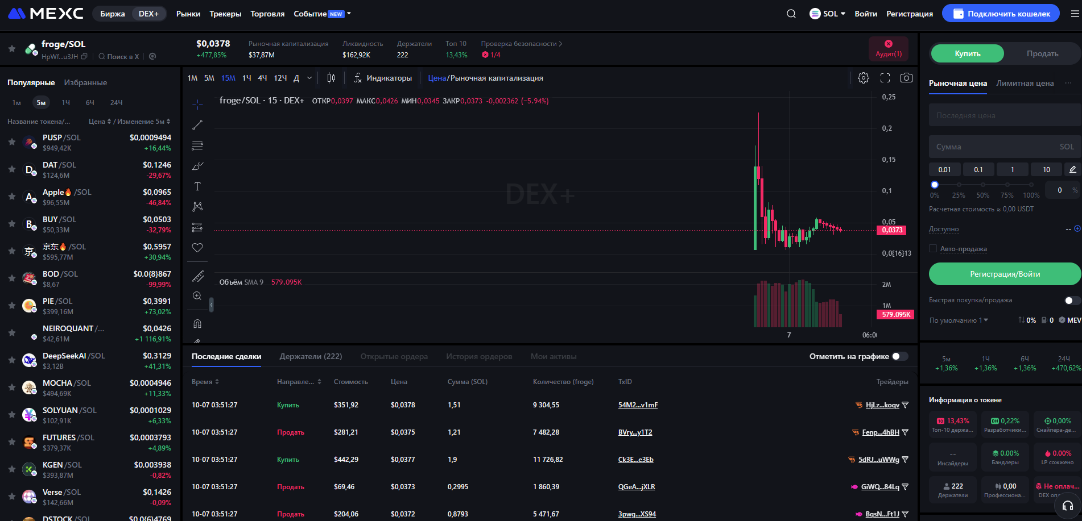Click the amount percentage slider handle
The width and height of the screenshot is (1082, 521).
pyautogui.click(x=934, y=185)
